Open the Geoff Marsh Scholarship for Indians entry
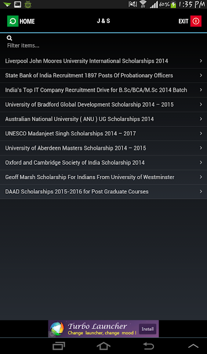207x354 pixels. pyautogui.click(x=103, y=177)
